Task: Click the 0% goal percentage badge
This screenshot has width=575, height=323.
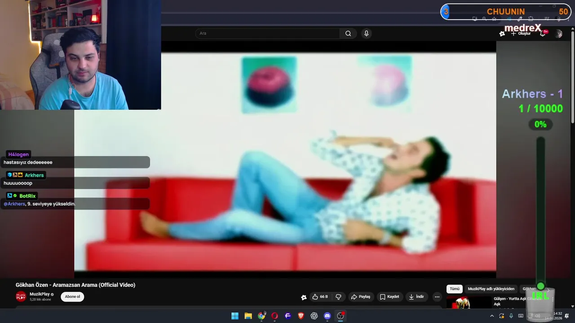Action: tap(540, 124)
